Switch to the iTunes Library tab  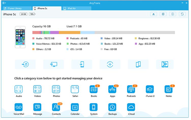point(17,8)
